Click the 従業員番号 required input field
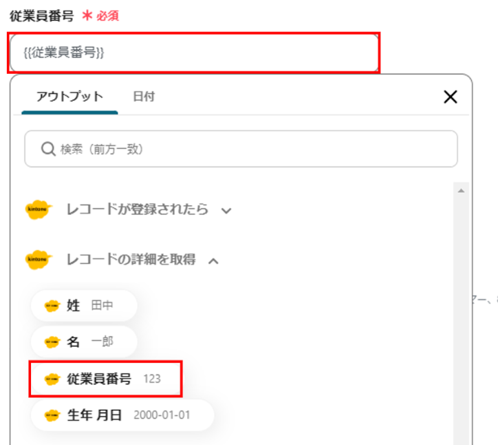The width and height of the screenshot is (498, 445). click(x=194, y=53)
